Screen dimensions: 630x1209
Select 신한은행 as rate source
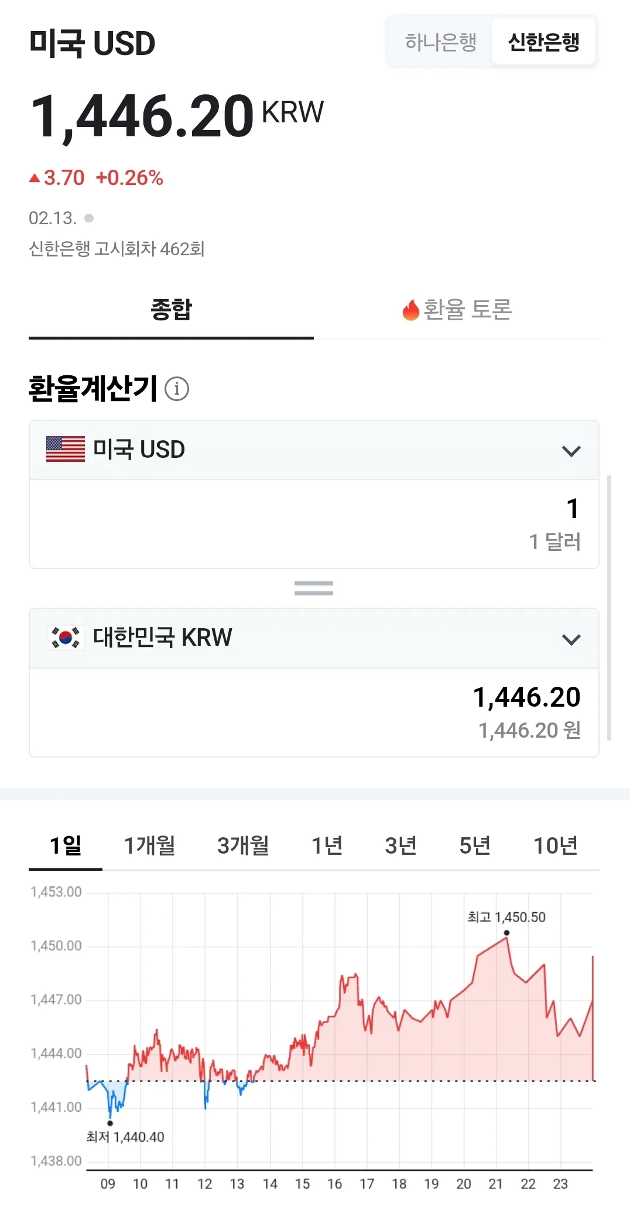click(543, 42)
